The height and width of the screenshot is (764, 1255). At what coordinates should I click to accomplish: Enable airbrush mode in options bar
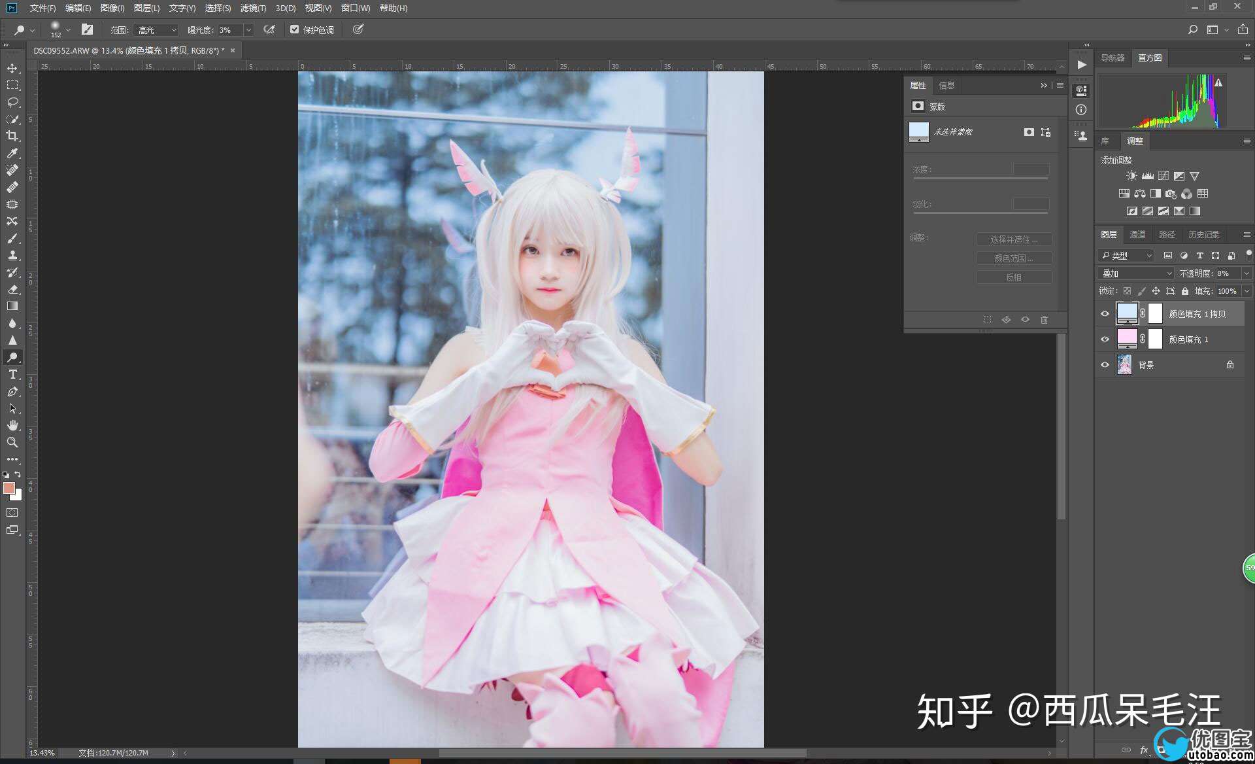tap(269, 29)
